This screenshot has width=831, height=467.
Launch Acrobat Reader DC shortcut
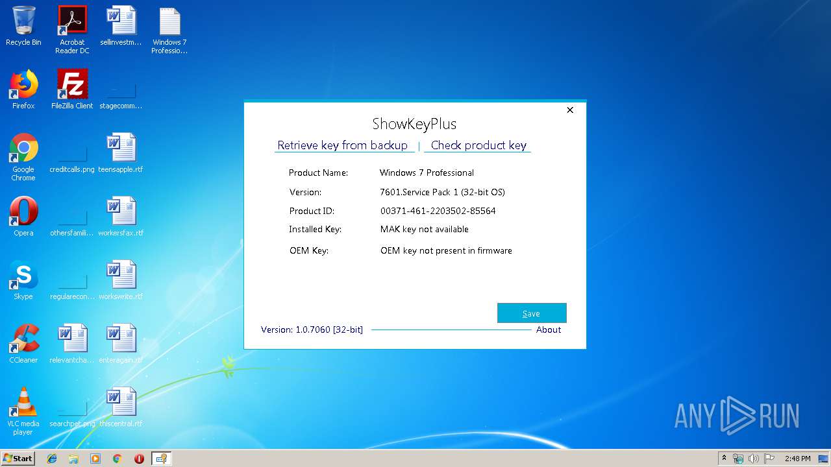(x=72, y=30)
